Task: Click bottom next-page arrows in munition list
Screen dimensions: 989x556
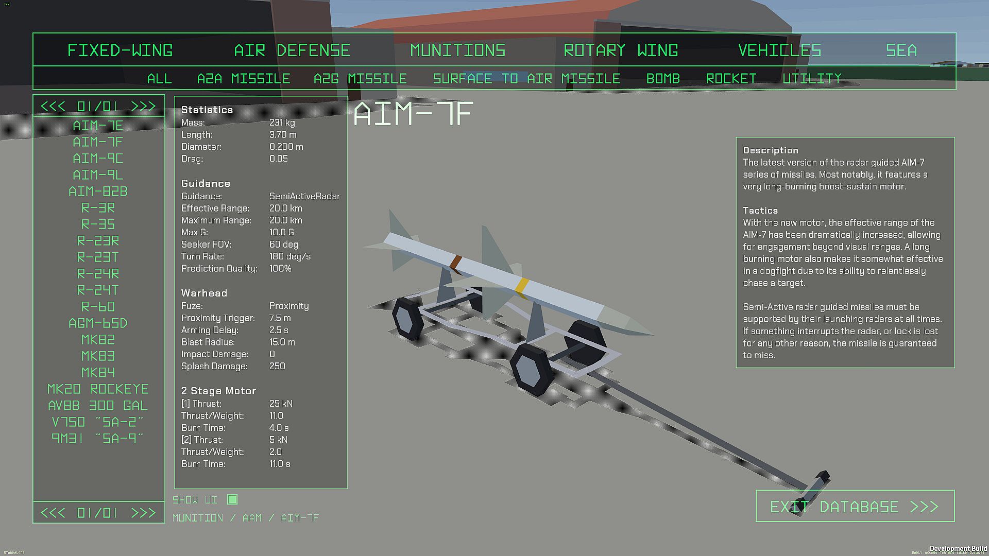Action: [143, 513]
